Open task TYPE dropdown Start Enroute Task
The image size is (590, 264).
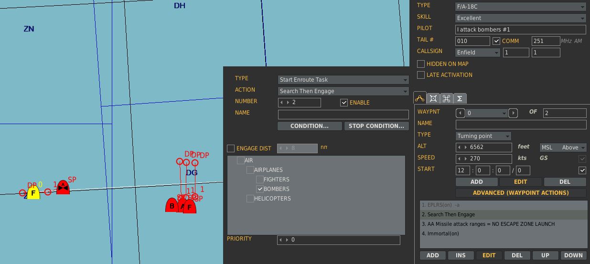(x=343, y=80)
